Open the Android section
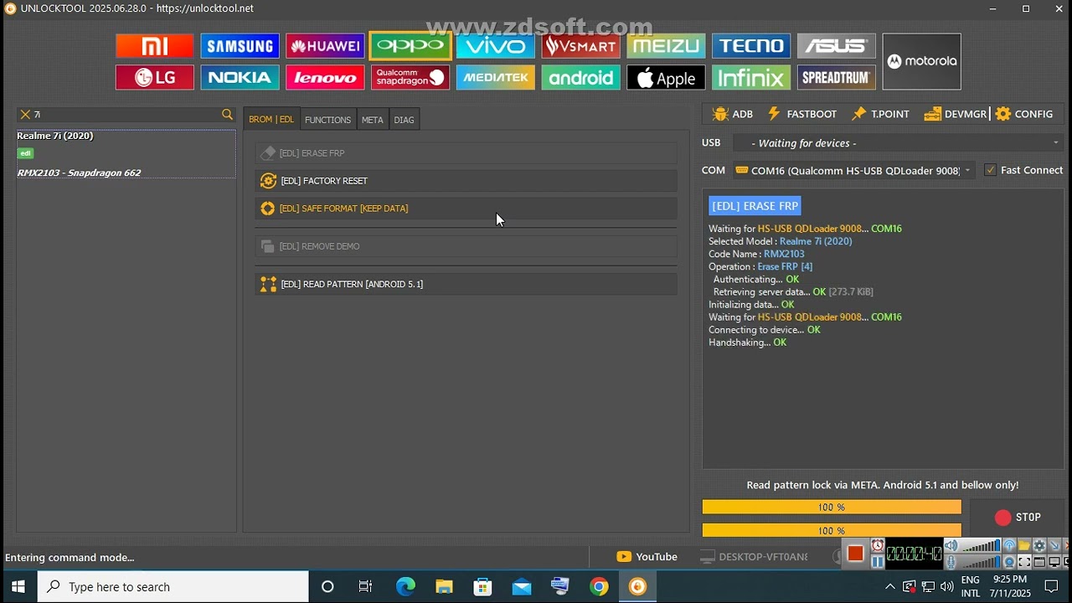The image size is (1072, 603). (x=581, y=78)
